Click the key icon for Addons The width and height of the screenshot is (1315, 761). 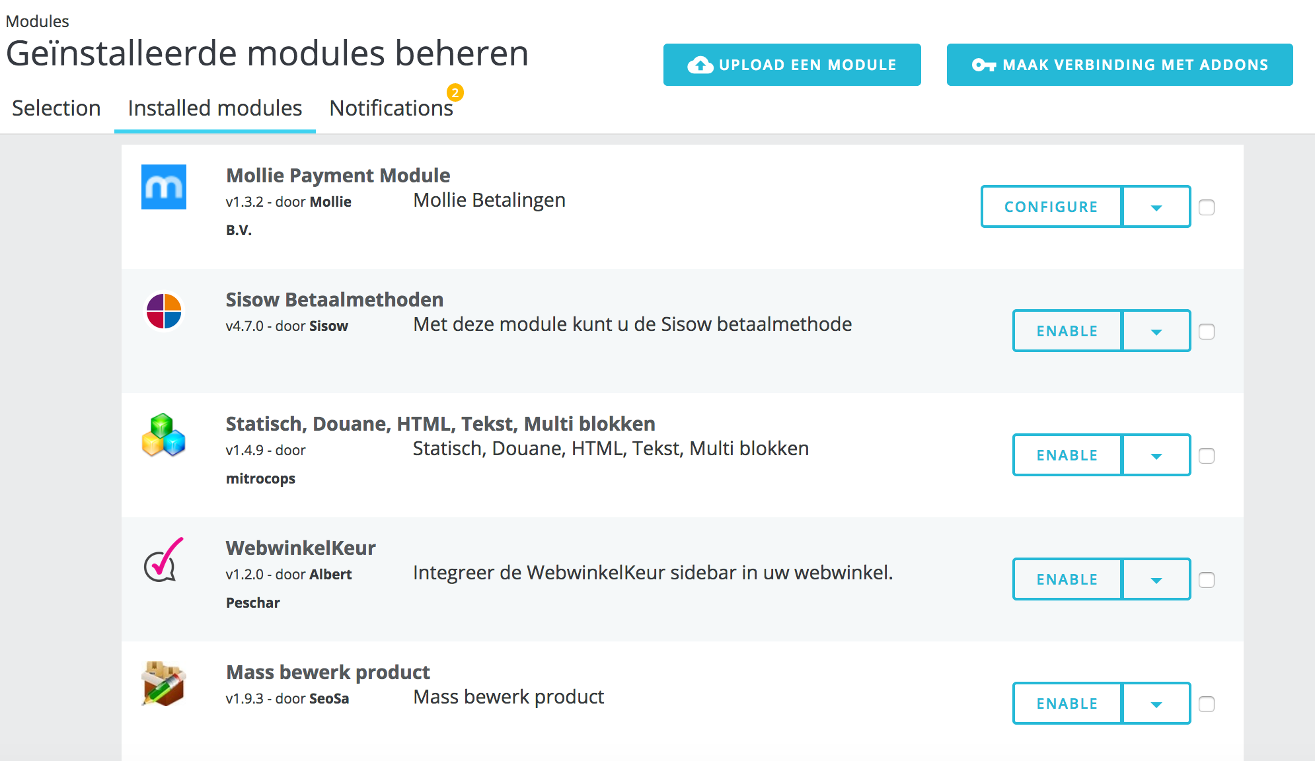983,65
